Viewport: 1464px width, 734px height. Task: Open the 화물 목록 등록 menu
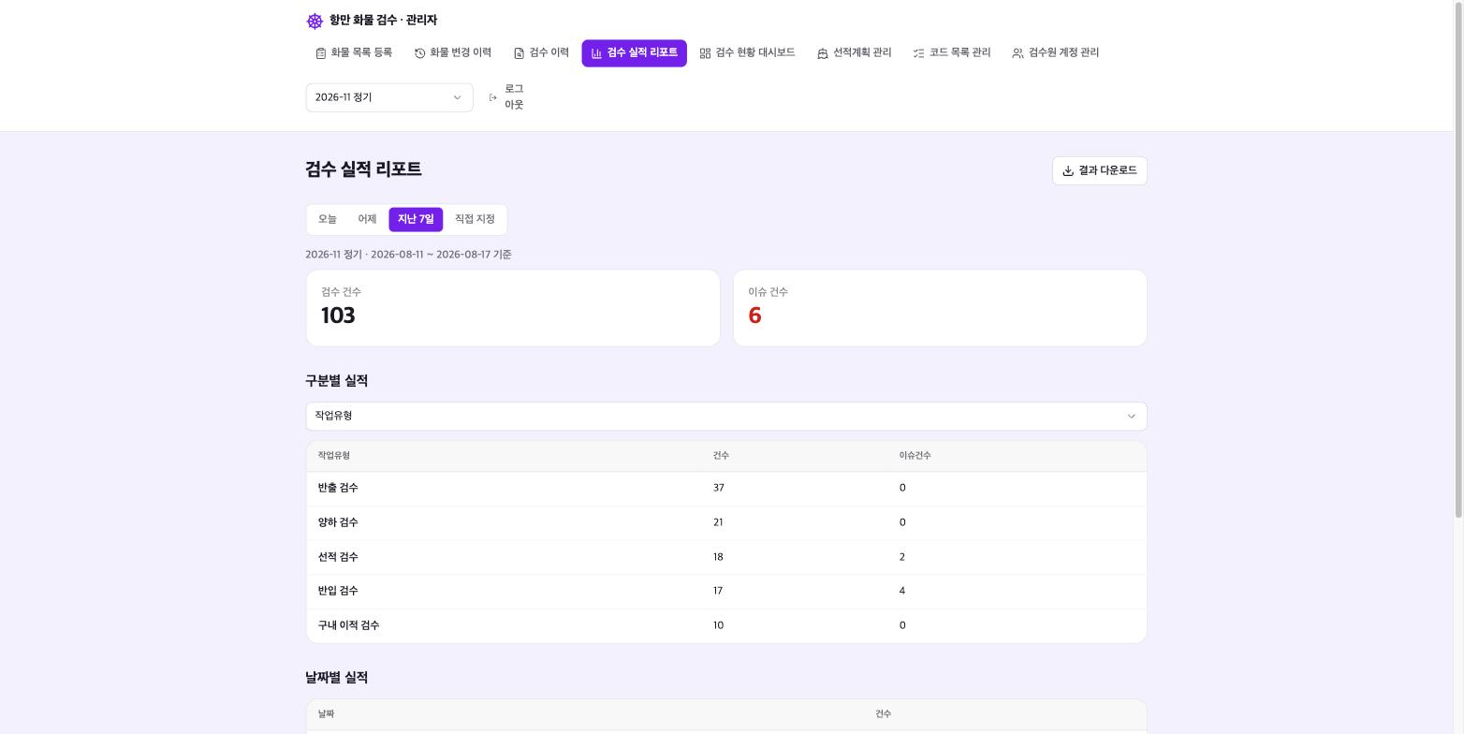[x=354, y=53]
